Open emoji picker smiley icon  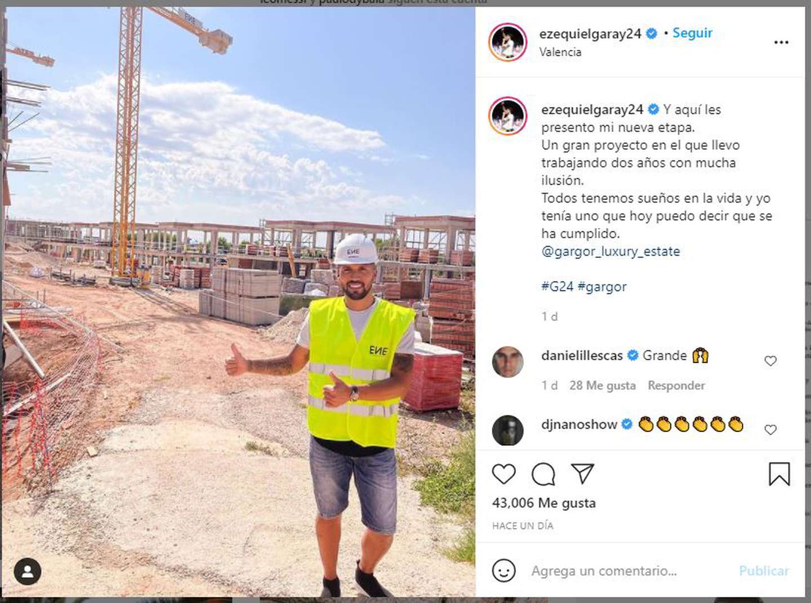[503, 570]
